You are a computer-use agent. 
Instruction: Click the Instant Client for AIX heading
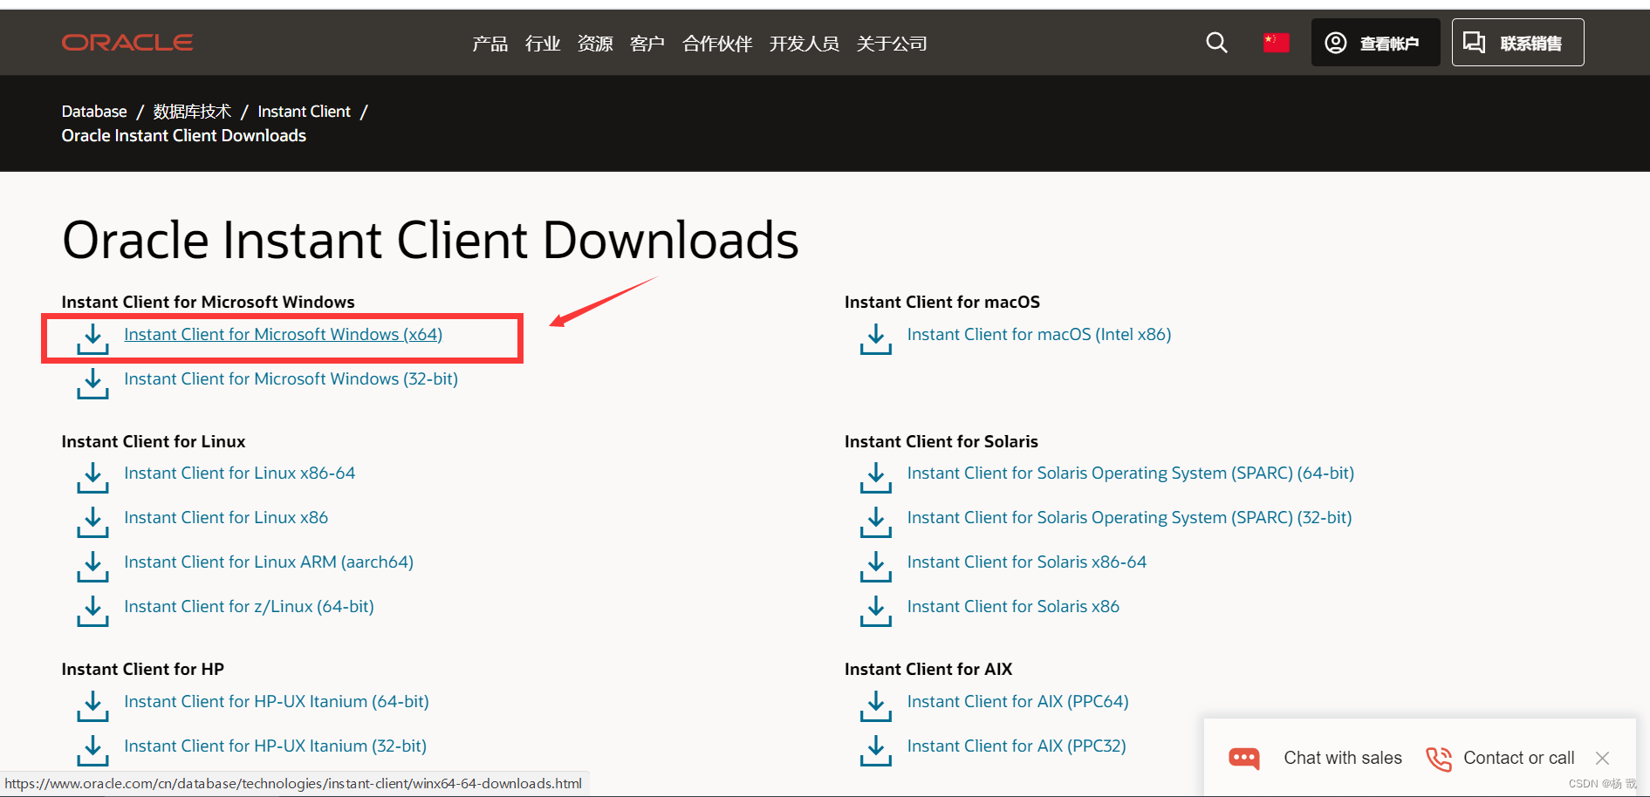tap(928, 670)
